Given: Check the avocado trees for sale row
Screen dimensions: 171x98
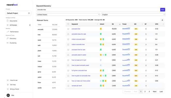Looking at the screenshot, I should (x=68, y=34).
